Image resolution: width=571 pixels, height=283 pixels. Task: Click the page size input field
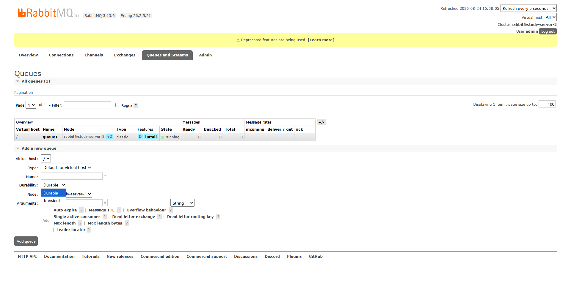pos(547,104)
